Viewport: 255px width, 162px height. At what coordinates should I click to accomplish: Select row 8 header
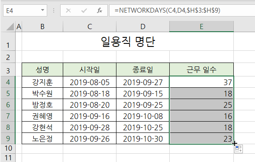[8, 127]
